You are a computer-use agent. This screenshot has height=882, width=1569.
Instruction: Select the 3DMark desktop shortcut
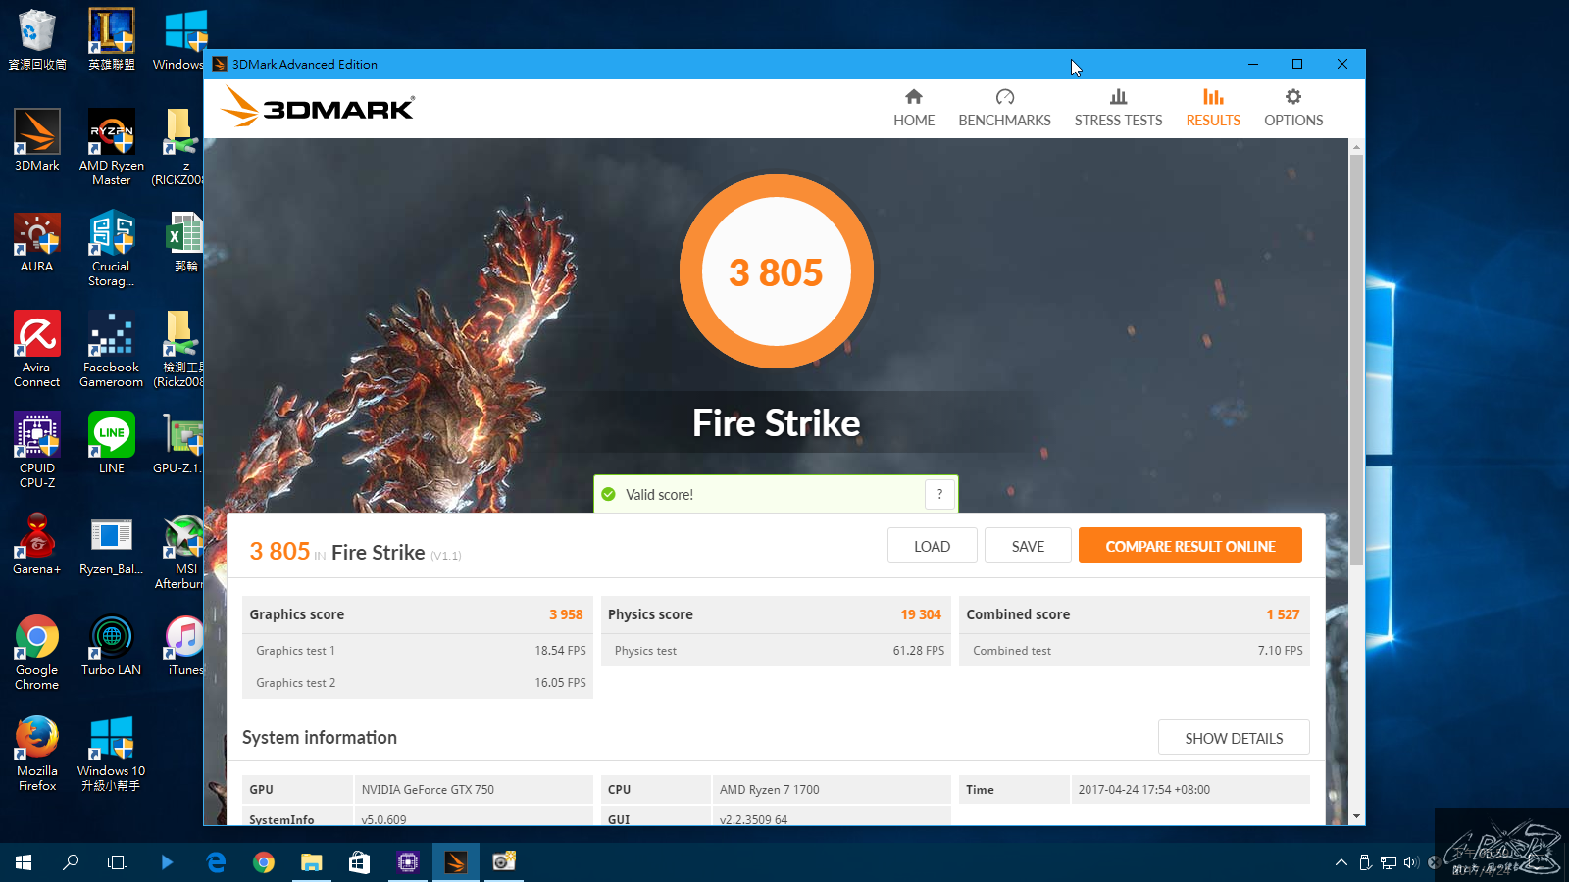37,140
